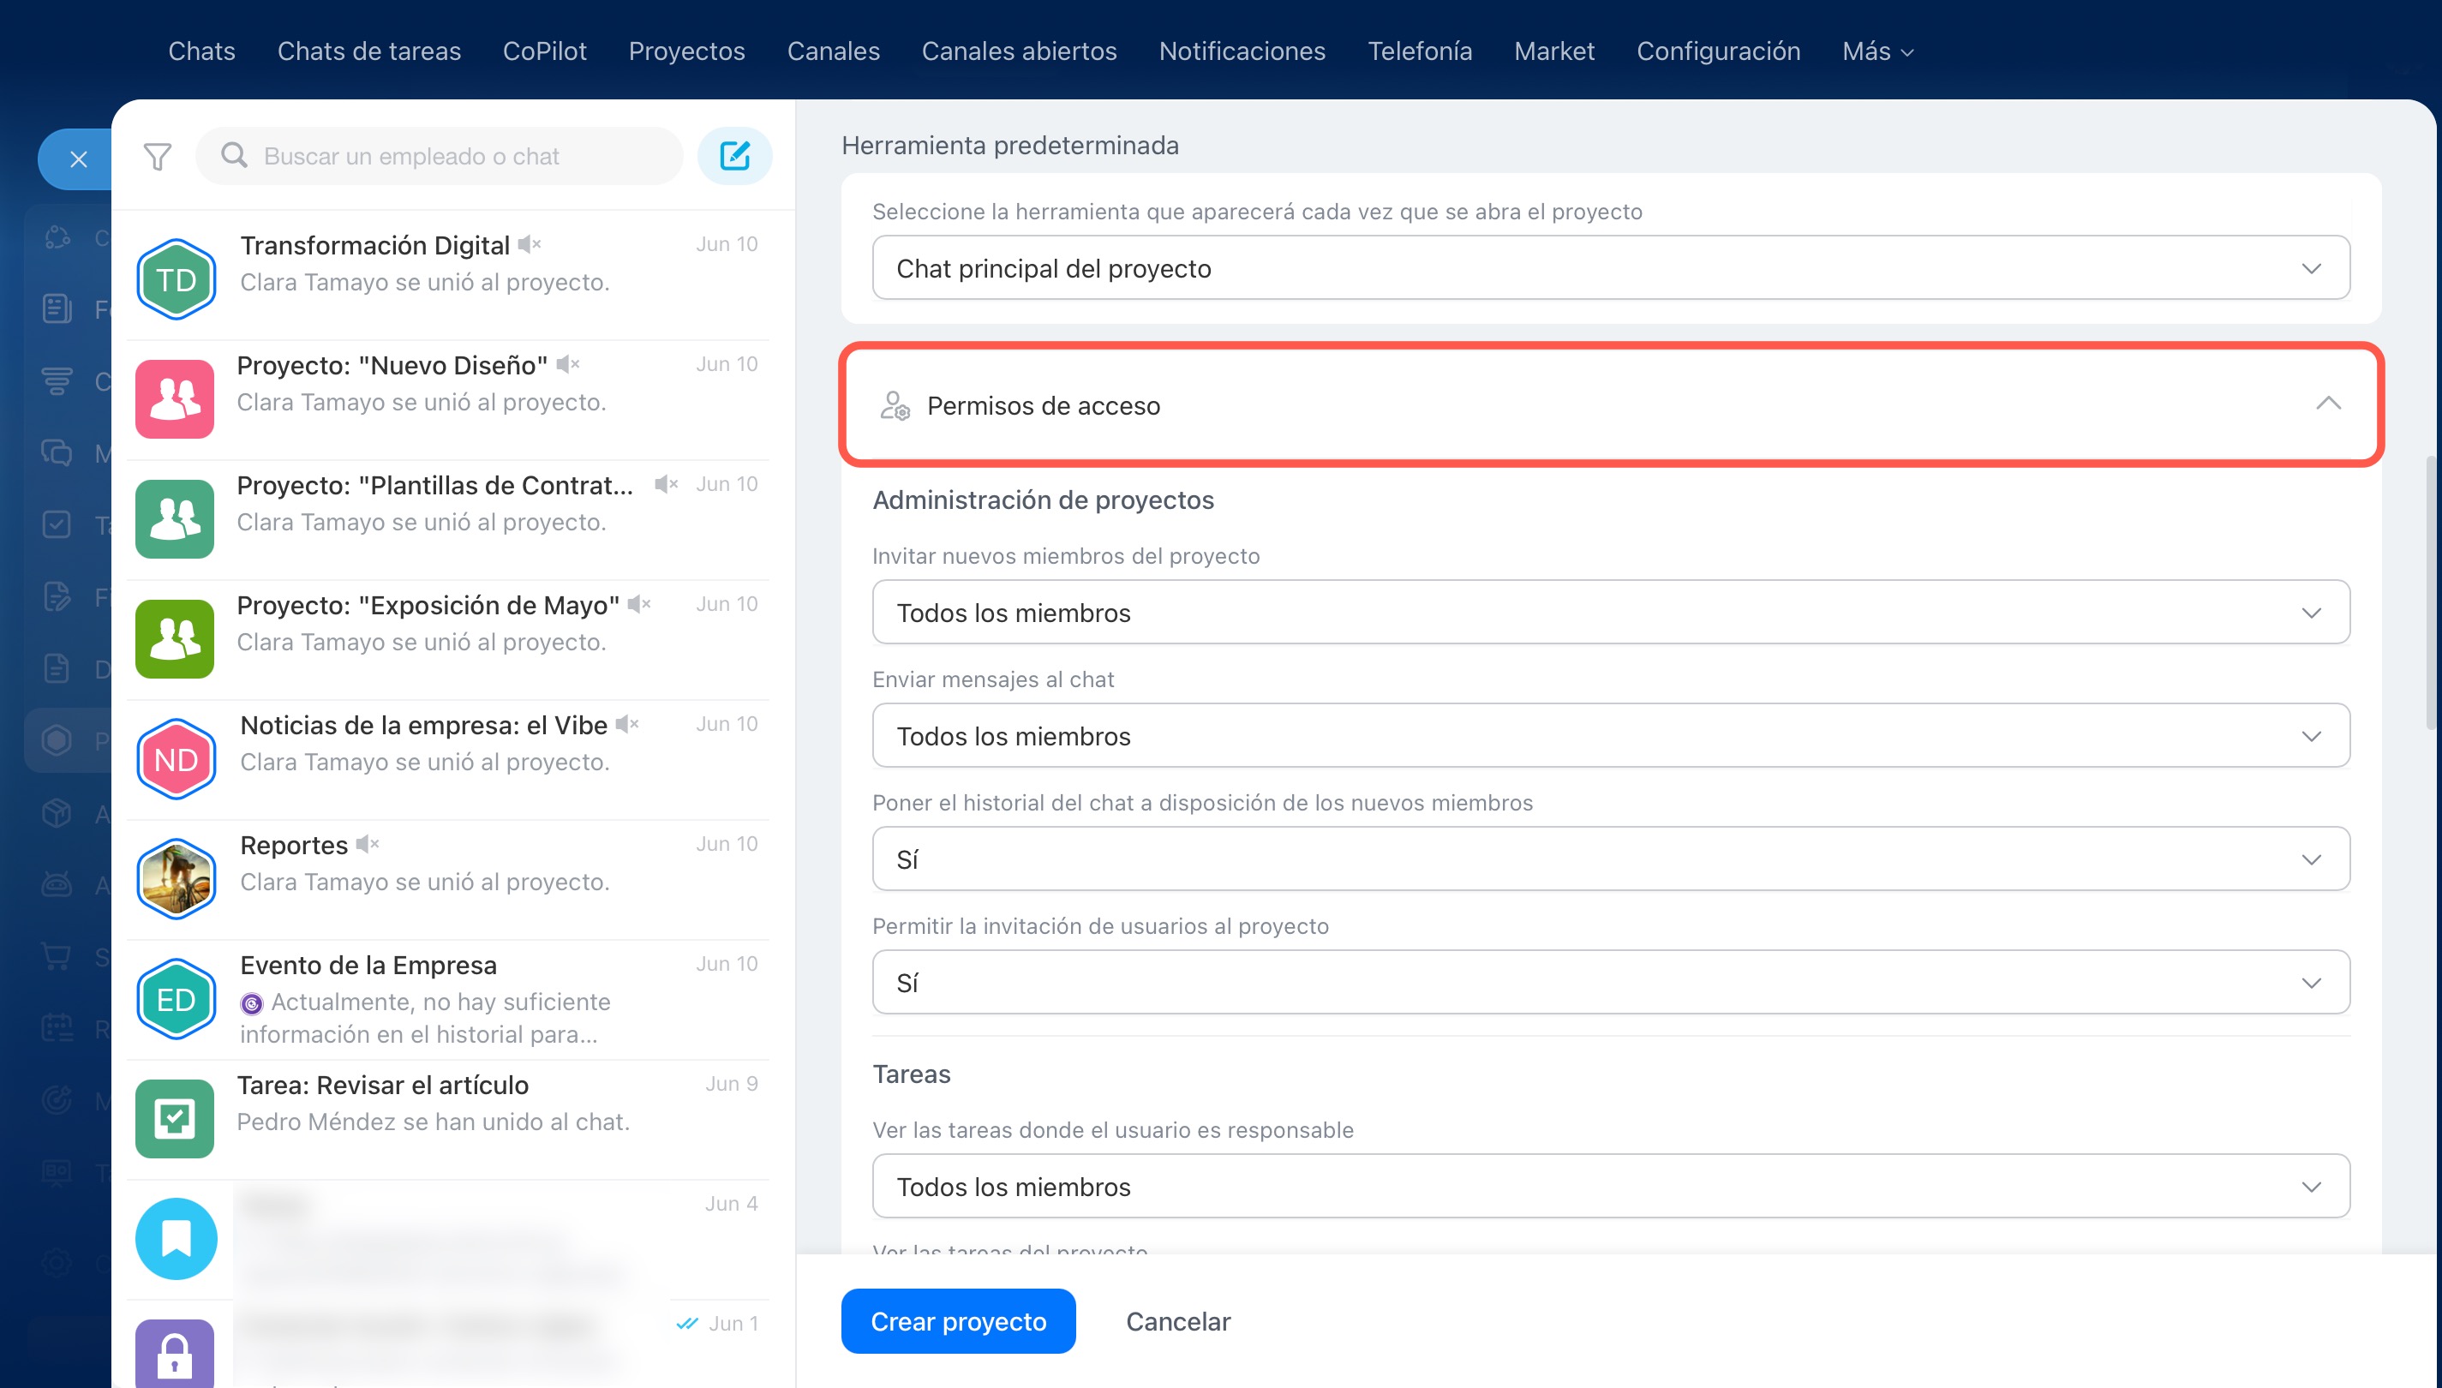Click the avatar of Proyecto "Exposición de Mayo"

[175, 638]
